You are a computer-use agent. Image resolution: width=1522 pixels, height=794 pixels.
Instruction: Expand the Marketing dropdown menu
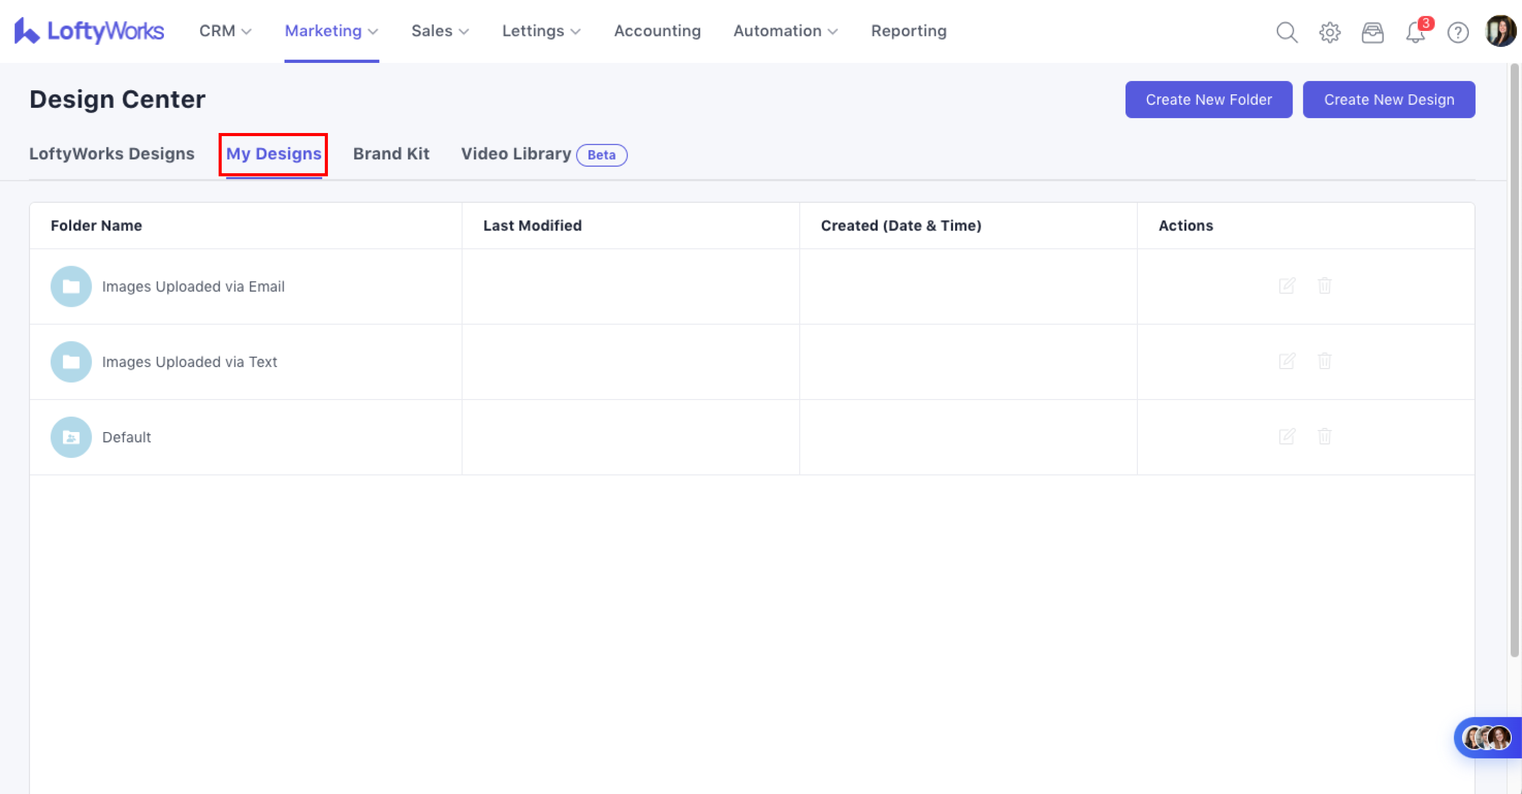(x=331, y=31)
